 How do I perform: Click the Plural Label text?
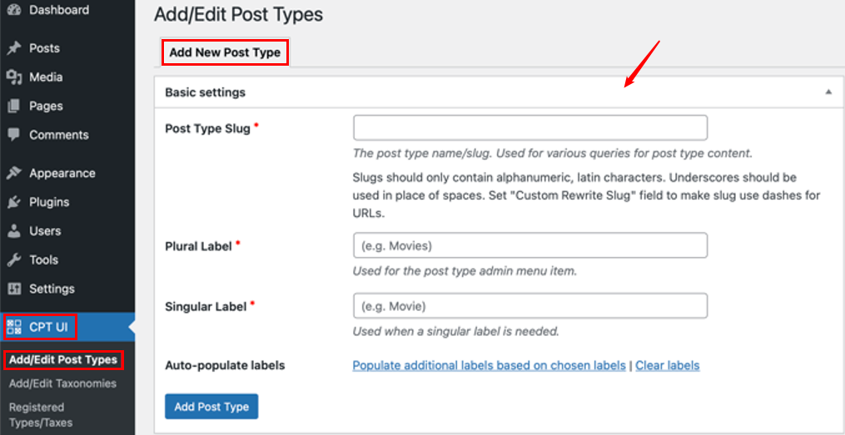(x=198, y=246)
